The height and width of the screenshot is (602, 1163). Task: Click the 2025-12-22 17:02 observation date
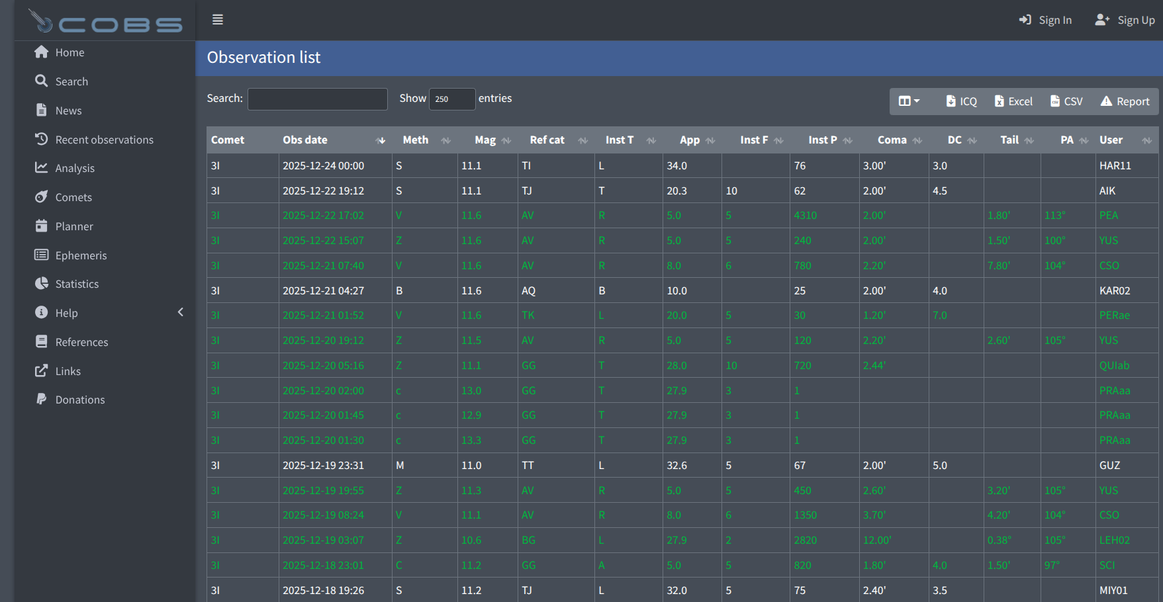[323, 215]
